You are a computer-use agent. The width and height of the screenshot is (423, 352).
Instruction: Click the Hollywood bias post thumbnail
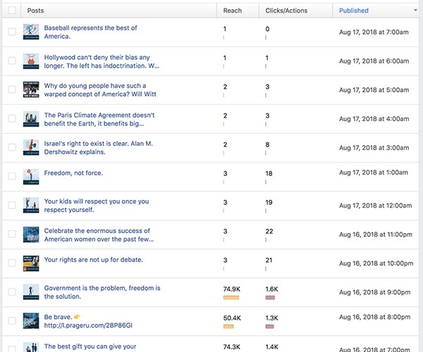pos(30,61)
